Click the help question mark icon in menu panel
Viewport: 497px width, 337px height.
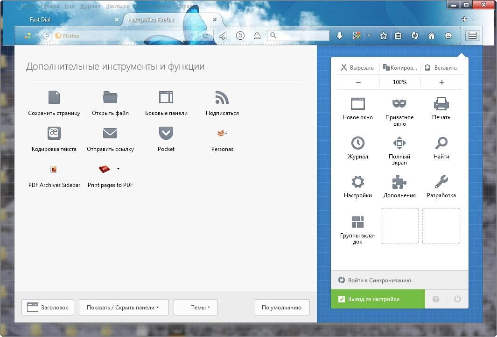coord(436,299)
